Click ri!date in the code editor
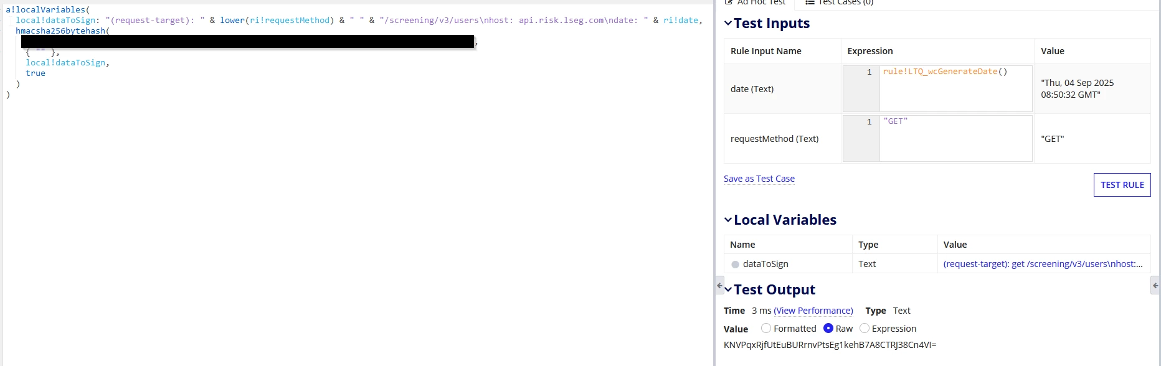The image size is (1161, 366). 681,21
